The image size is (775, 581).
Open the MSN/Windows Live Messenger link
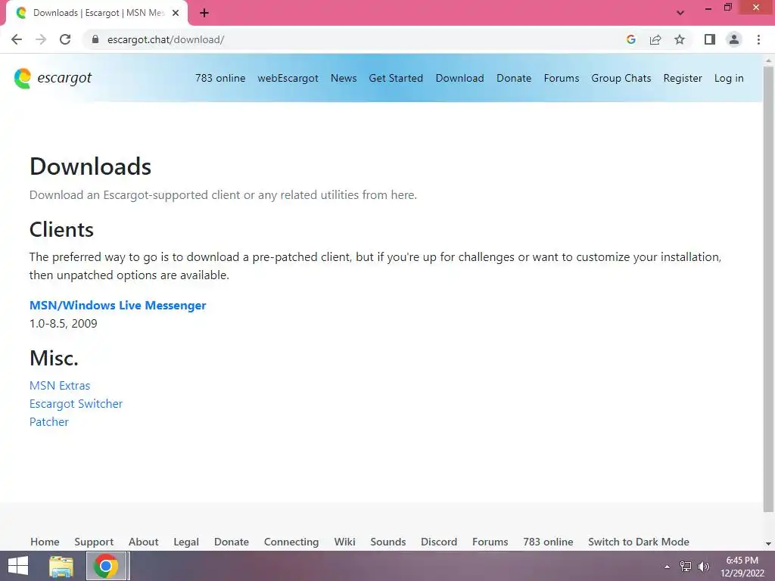(x=117, y=306)
